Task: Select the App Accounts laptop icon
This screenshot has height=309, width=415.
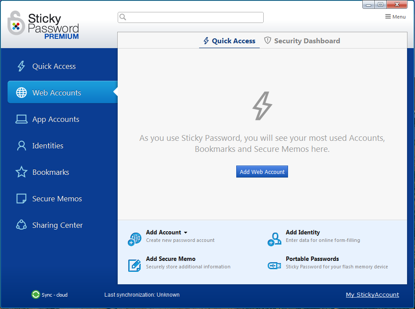Action: [21, 119]
